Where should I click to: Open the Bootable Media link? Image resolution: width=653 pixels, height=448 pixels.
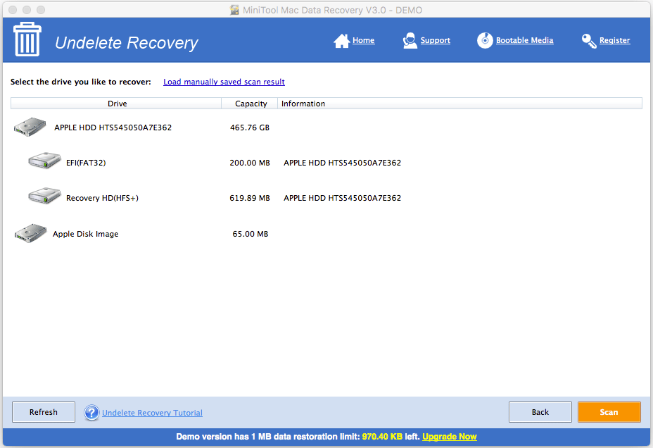[x=524, y=40]
